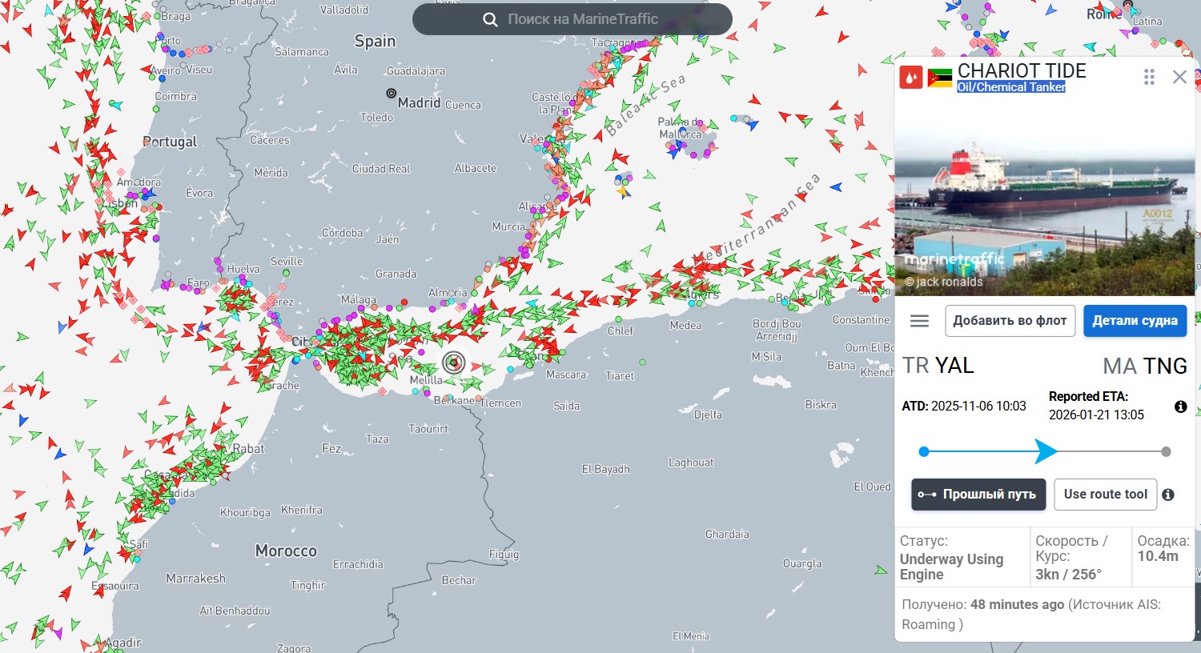This screenshot has width=1201, height=653.
Task: Click info icon next to Reported ETA
Action: 1180,407
